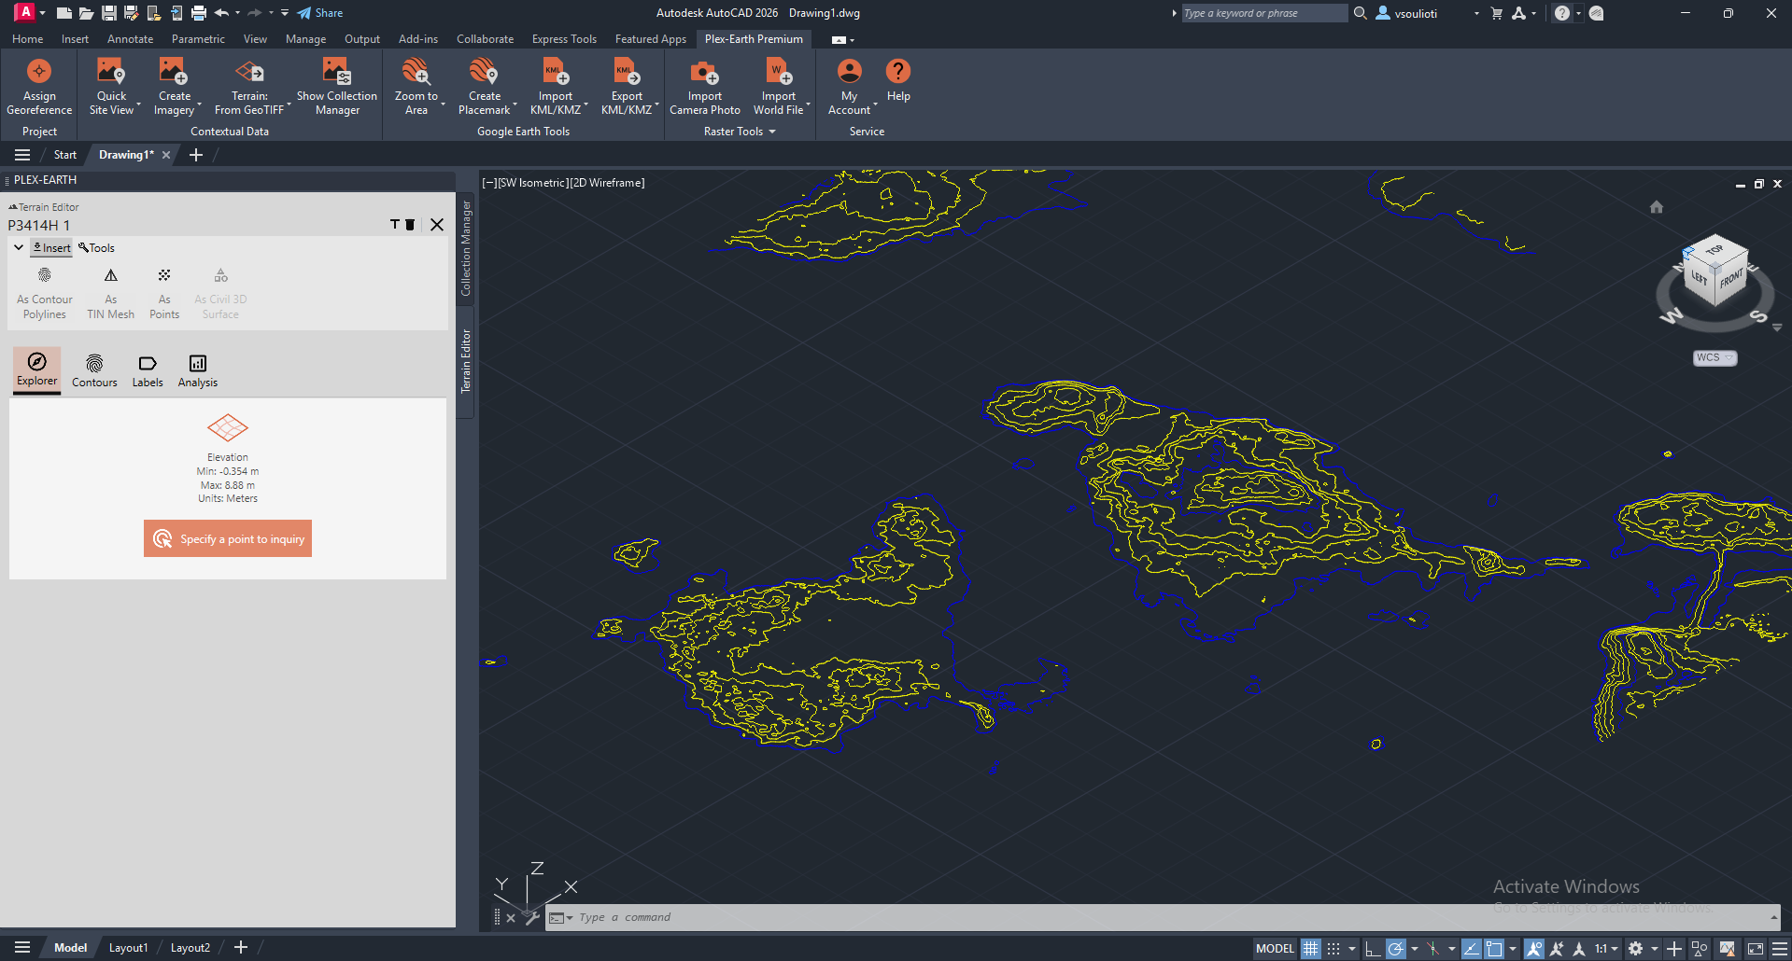Open the Quick Site View tool
The image size is (1792, 961).
[x=111, y=87]
